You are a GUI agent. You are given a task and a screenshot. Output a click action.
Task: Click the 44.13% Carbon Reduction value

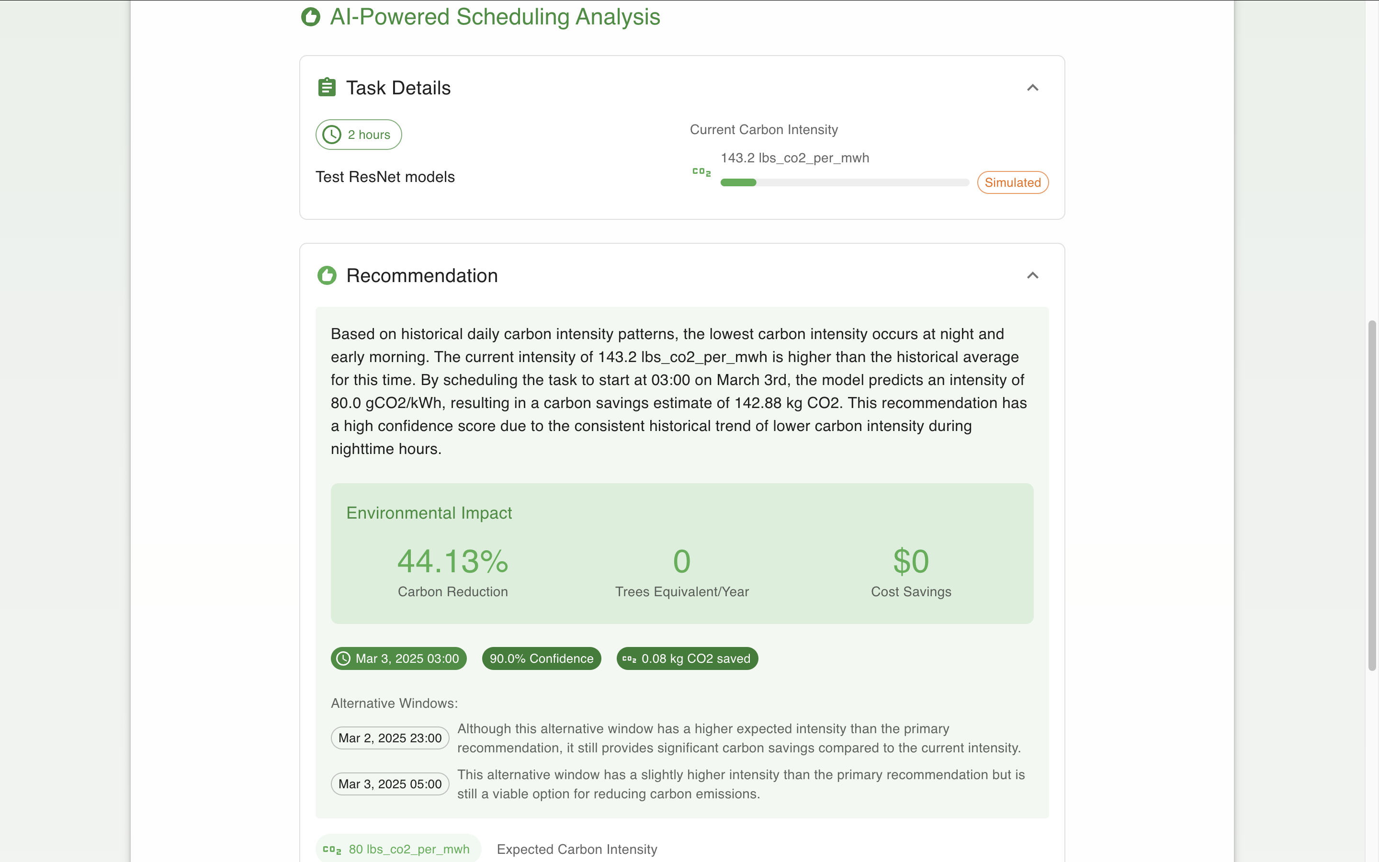[x=452, y=562]
